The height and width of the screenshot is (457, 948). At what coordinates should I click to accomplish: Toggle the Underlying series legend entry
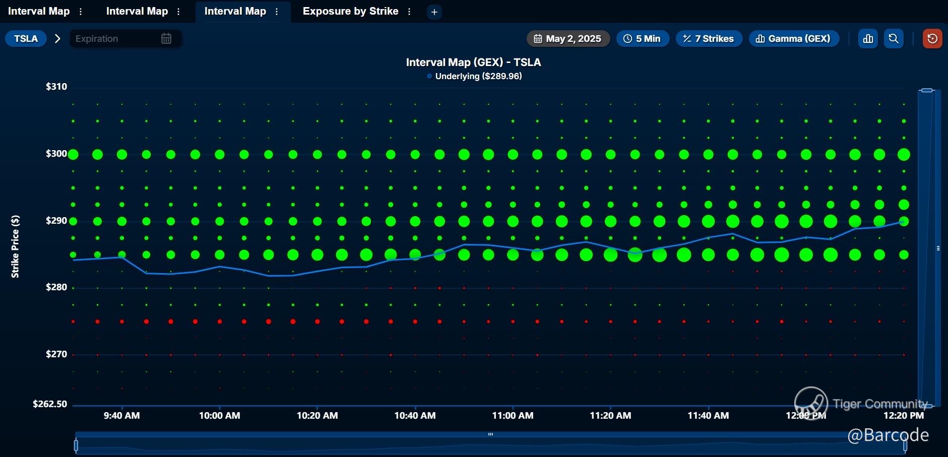click(x=474, y=76)
